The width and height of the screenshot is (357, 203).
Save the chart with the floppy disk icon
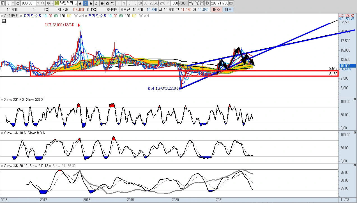pos(202,3)
